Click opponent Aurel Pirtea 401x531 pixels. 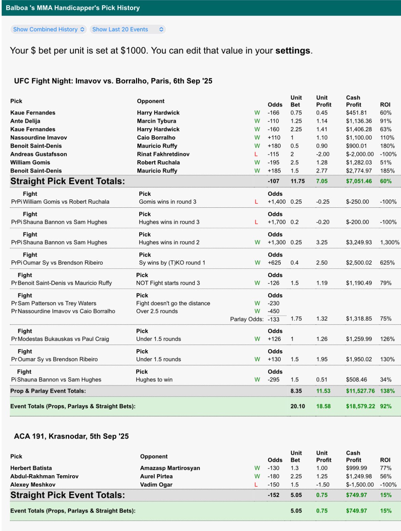(x=156, y=476)
